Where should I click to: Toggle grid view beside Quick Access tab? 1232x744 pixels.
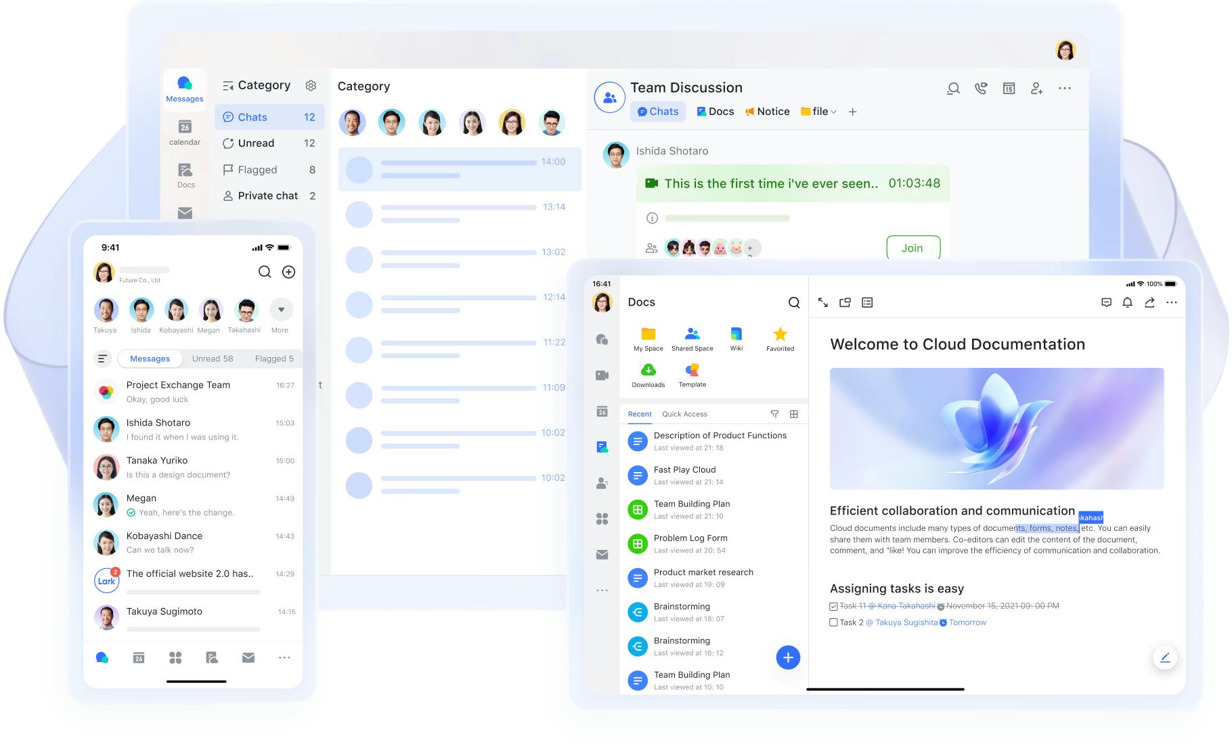793,413
